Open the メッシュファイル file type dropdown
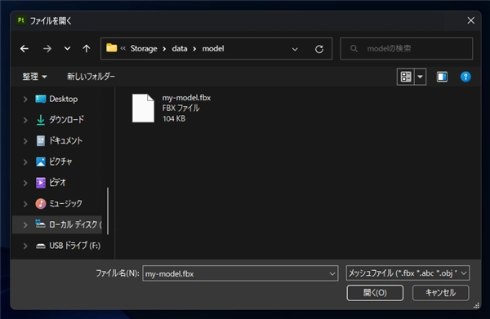Viewport: 490px width, 319px height. pyautogui.click(x=408, y=273)
